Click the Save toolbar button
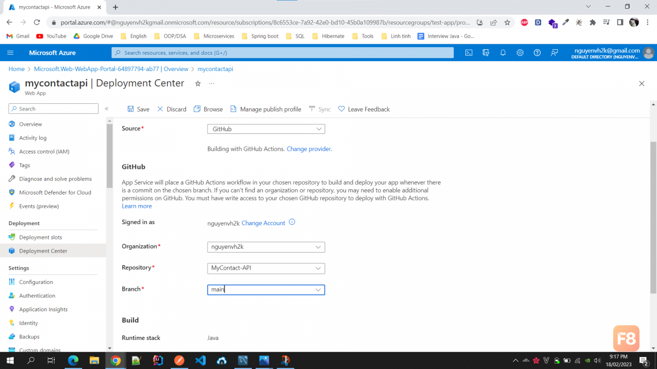Image resolution: width=657 pixels, height=369 pixels. 138,109
